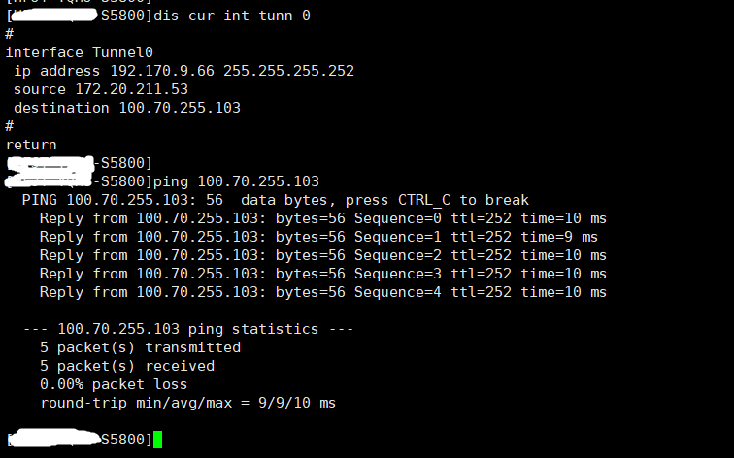Click the green cursor block at the prompt

pos(158,440)
